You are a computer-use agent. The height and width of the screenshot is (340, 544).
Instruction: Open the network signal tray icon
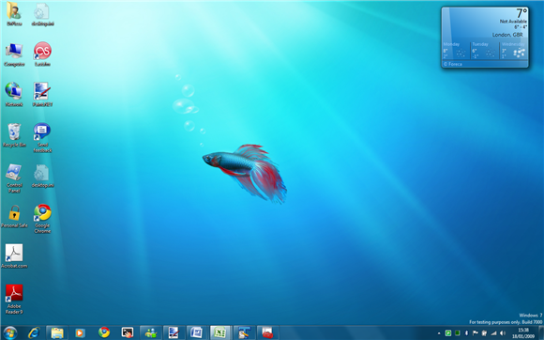coord(493,333)
